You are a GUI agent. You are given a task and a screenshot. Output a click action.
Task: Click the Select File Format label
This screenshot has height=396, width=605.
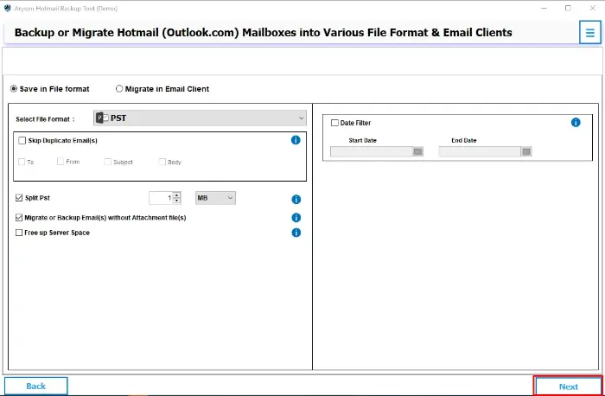43,119
